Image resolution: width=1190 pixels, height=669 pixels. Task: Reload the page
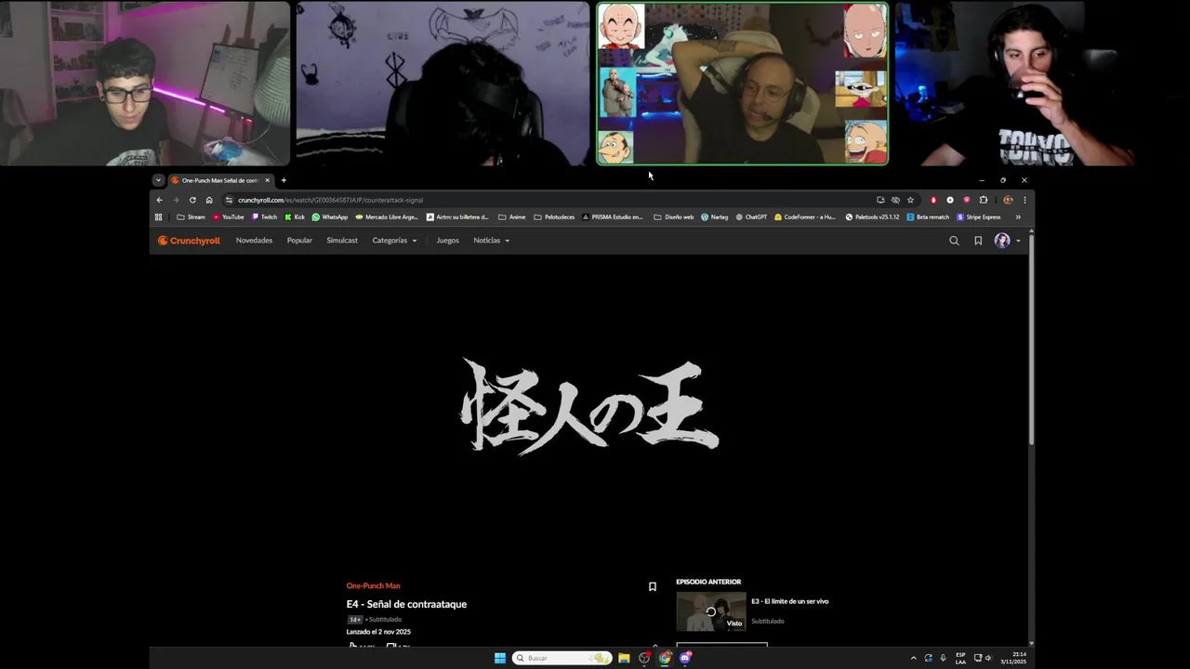192,200
